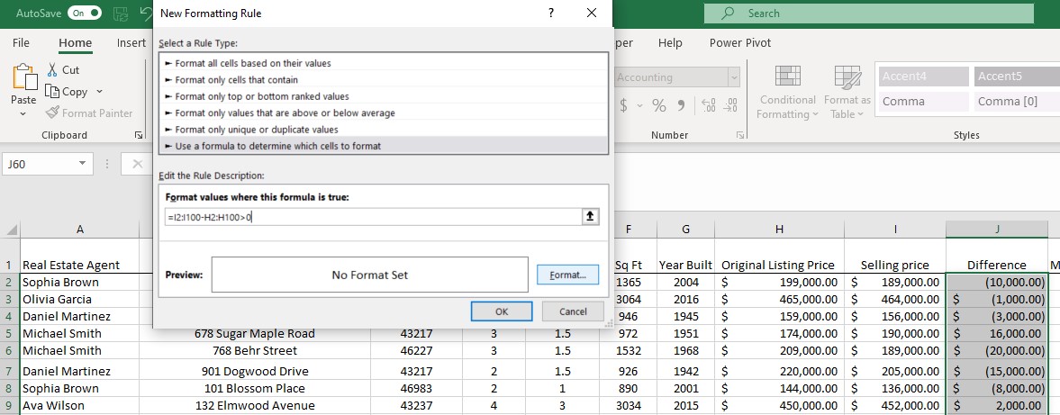1060x415 pixels.
Task: Toggle the AutoSave switch off
Action: coord(84,14)
